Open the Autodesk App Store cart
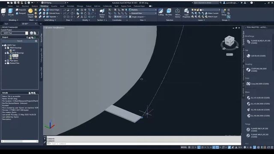The height and width of the screenshot is (154, 274). 241,3
